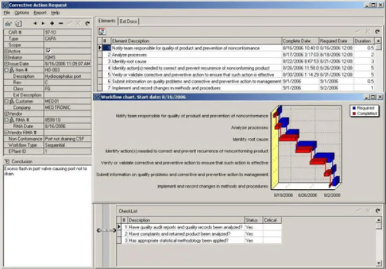Viewport: 386px width, 269px height.
Task: Collapse the Customer section
Action: [5, 101]
